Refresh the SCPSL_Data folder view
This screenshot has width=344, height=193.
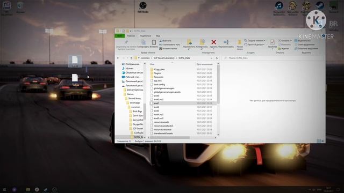[217, 58]
